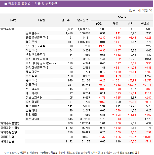Click the 유럽주식 row label
The image size is (154, 155).
pos(31,50)
